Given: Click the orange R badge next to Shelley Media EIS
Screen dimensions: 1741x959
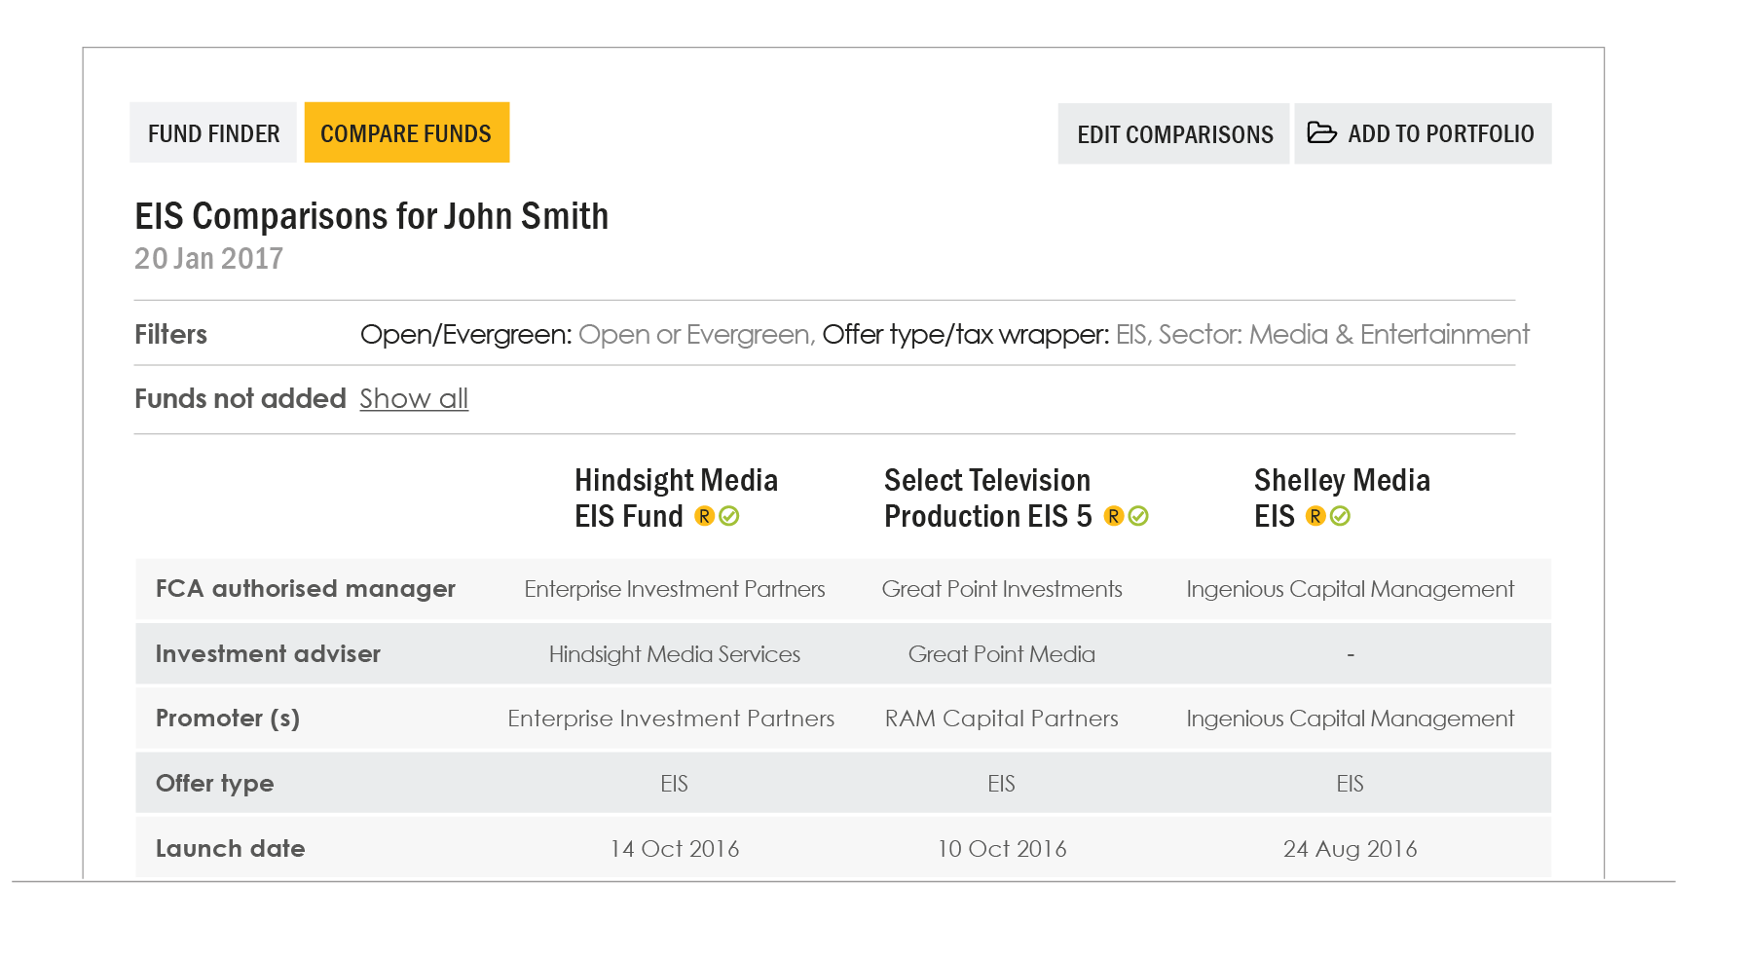Looking at the screenshot, I should 1315,516.
